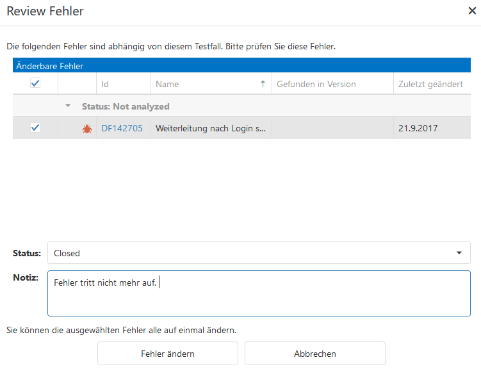Open the DF142705 defect link
481x369 pixels.
[x=122, y=128]
